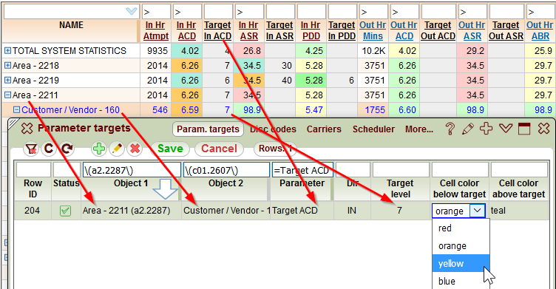Click Object 1 filter field (a2.2287)
Viewport: 556px width, 289px height.
tap(132, 170)
